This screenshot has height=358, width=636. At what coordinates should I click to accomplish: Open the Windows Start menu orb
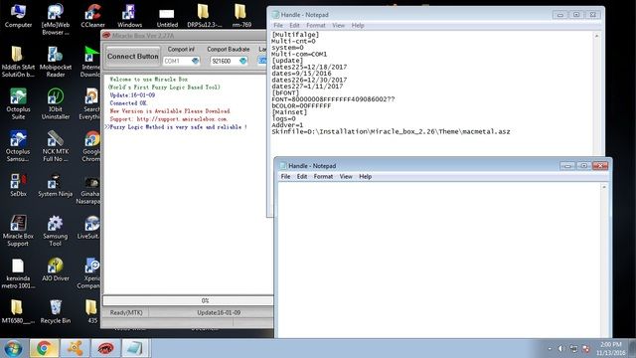13,348
